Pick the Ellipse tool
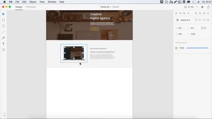 [x=4, y=26]
